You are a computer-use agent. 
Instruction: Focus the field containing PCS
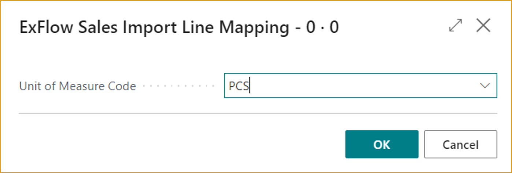[x=352, y=86]
